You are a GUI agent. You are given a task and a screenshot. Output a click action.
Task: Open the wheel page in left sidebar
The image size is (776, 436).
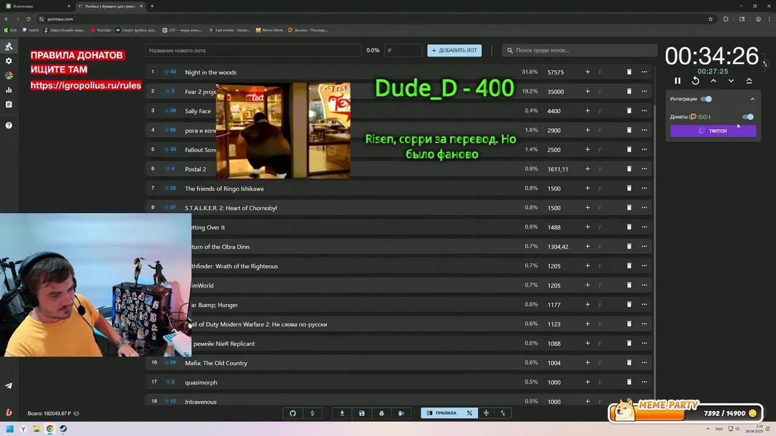pyautogui.click(x=8, y=76)
